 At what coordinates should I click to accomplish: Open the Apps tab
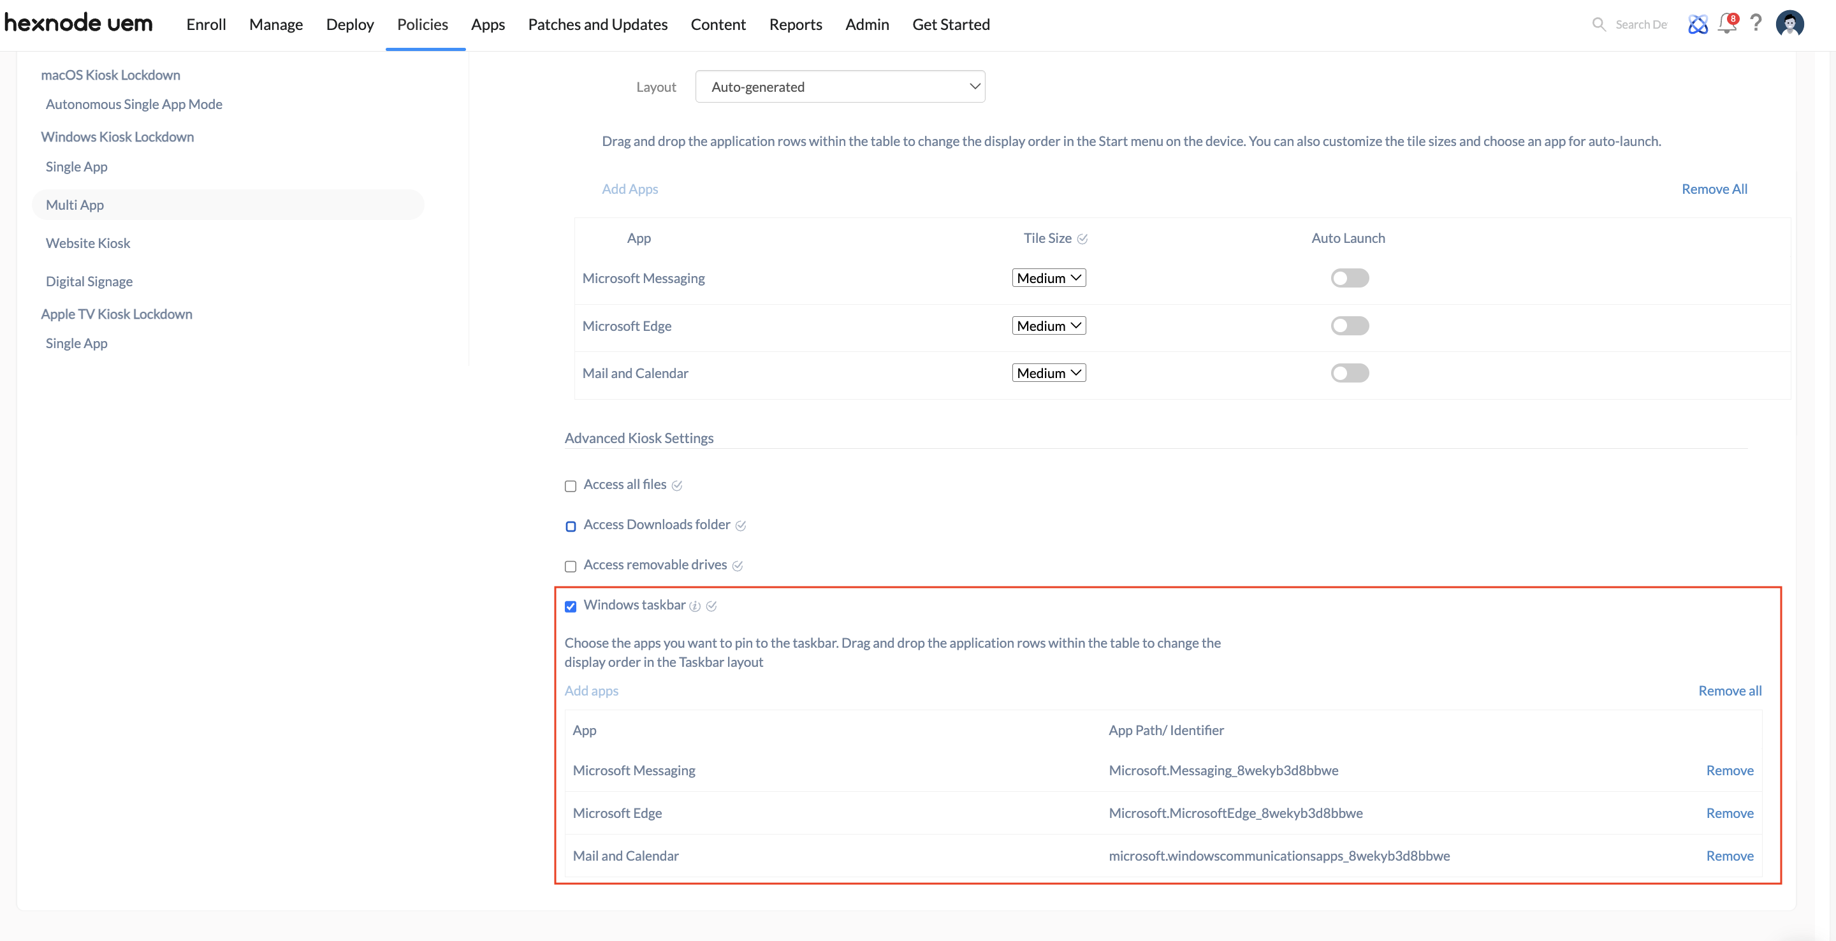(488, 24)
